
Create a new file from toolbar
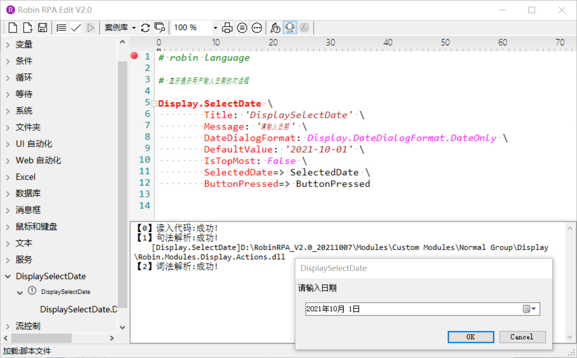(13, 28)
